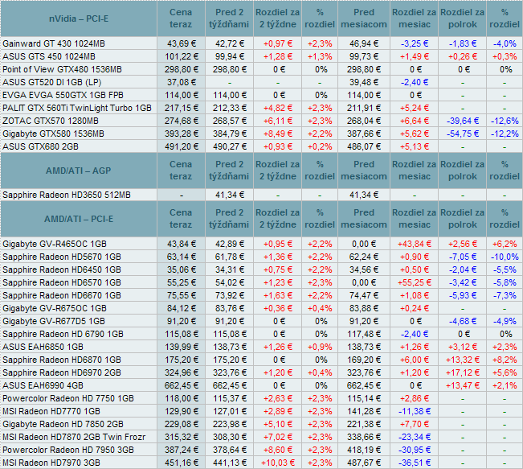Select 'ASUS GTX680 2GB' row name
The width and height of the screenshot is (523, 469).
[40, 146]
